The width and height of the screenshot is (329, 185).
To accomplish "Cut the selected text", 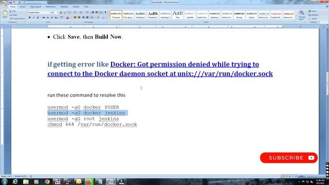I will (12, 11).
